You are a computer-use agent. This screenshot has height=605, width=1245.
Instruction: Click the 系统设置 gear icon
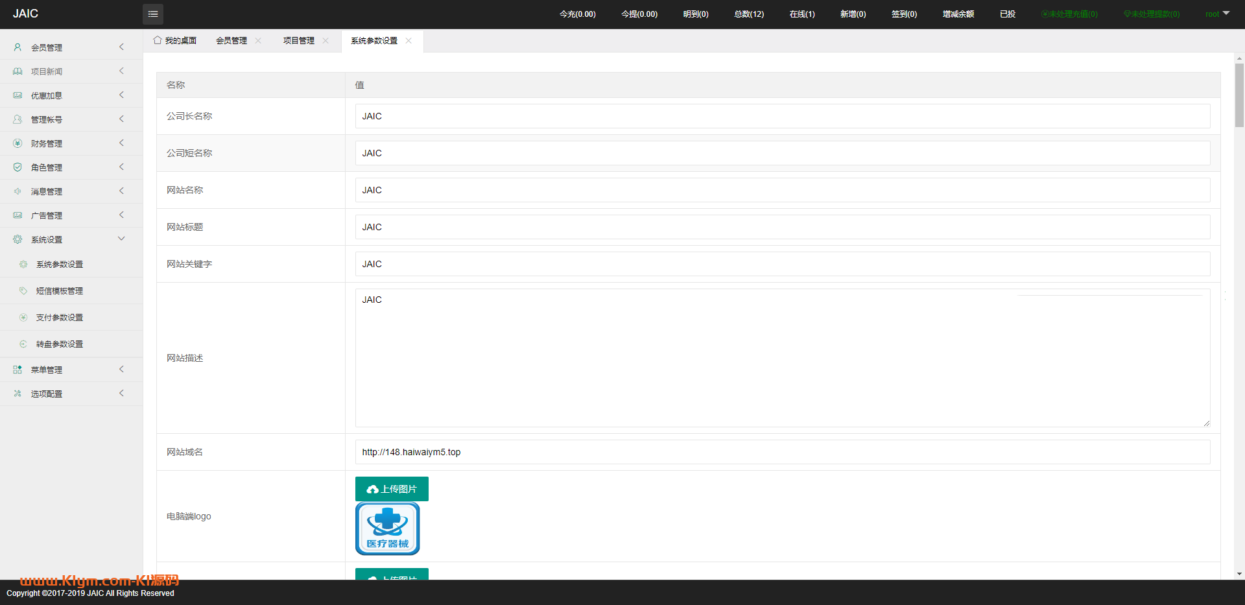(x=18, y=239)
